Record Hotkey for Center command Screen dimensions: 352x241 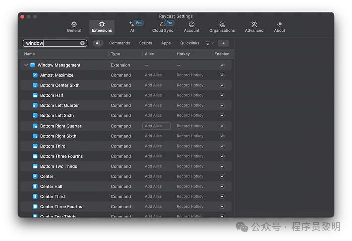tap(190, 176)
